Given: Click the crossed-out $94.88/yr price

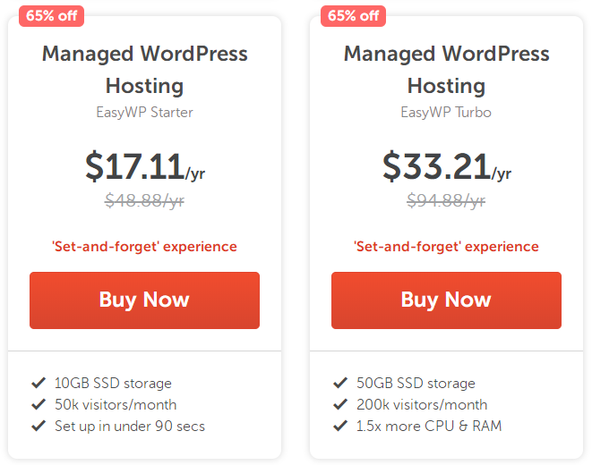Looking at the screenshot, I should 446,200.
